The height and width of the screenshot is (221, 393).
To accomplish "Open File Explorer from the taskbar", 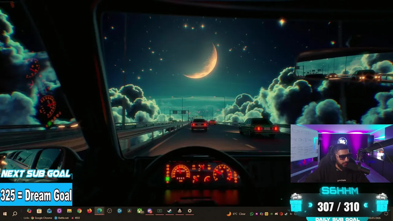I will point(69,211).
